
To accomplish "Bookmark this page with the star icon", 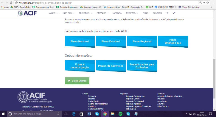I will coord(207,3).
